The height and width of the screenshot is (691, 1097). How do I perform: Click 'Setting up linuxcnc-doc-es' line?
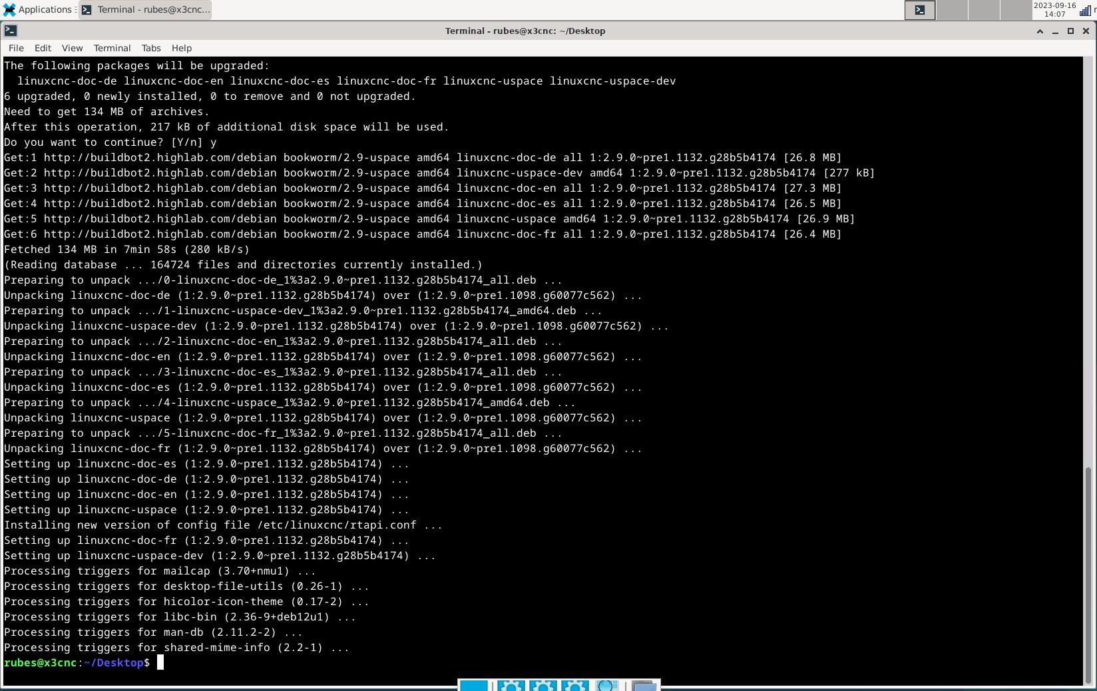click(207, 463)
